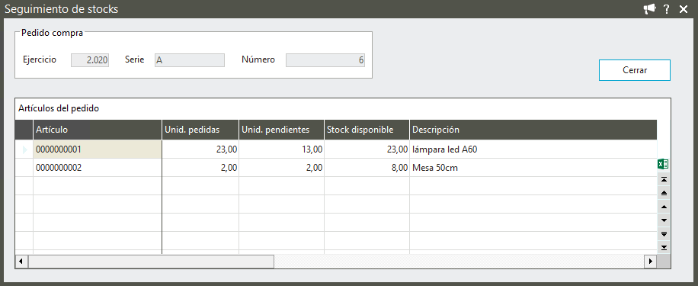The height and width of the screenshot is (286, 698).
Task: Click the Artículo column header
Action: (97, 130)
